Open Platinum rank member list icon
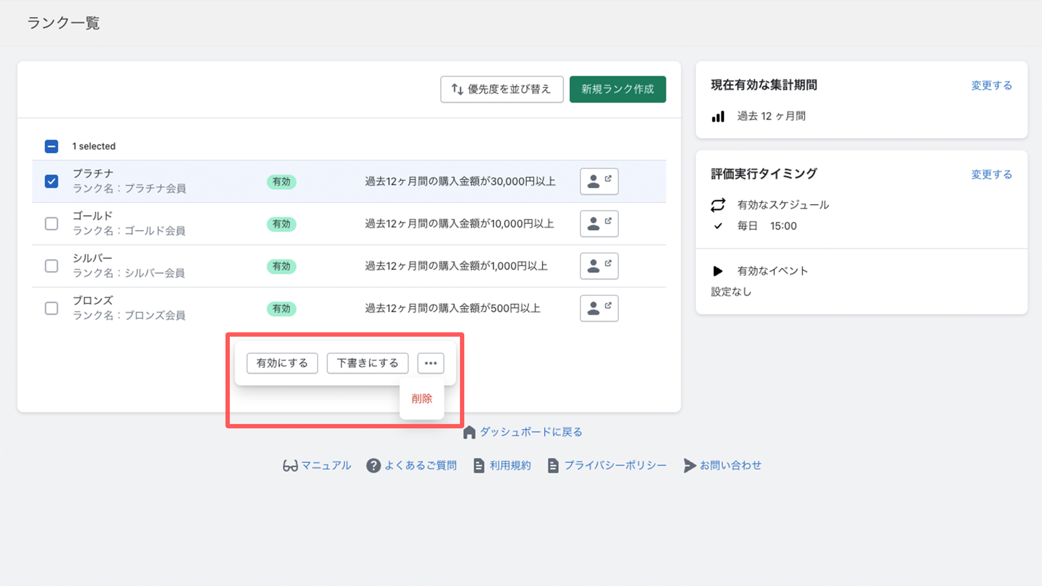The width and height of the screenshot is (1042, 586). [x=599, y=181]
